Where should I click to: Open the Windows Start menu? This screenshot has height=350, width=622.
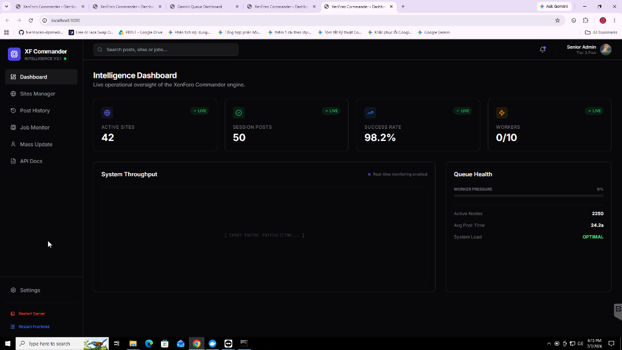click(7, 344)
